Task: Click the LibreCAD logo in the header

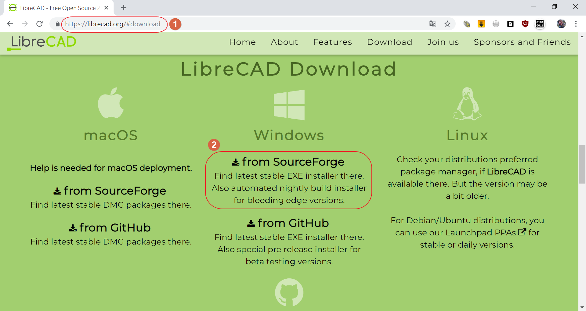Action: coord(42,43)
